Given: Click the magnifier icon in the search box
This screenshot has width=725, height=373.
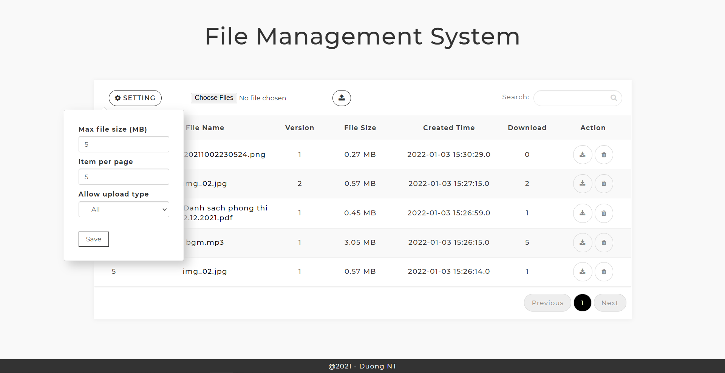Looking at the screenshot, I should point(614,98).
